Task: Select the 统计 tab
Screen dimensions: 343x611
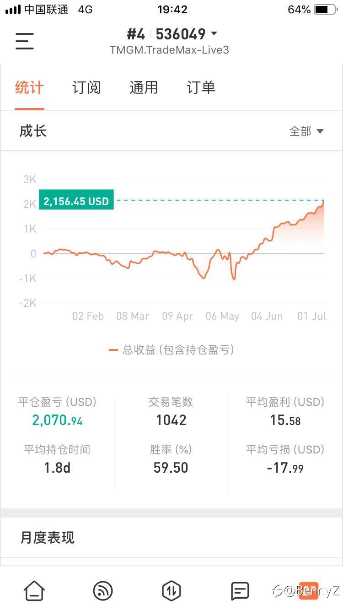Action: coord(29,87)
